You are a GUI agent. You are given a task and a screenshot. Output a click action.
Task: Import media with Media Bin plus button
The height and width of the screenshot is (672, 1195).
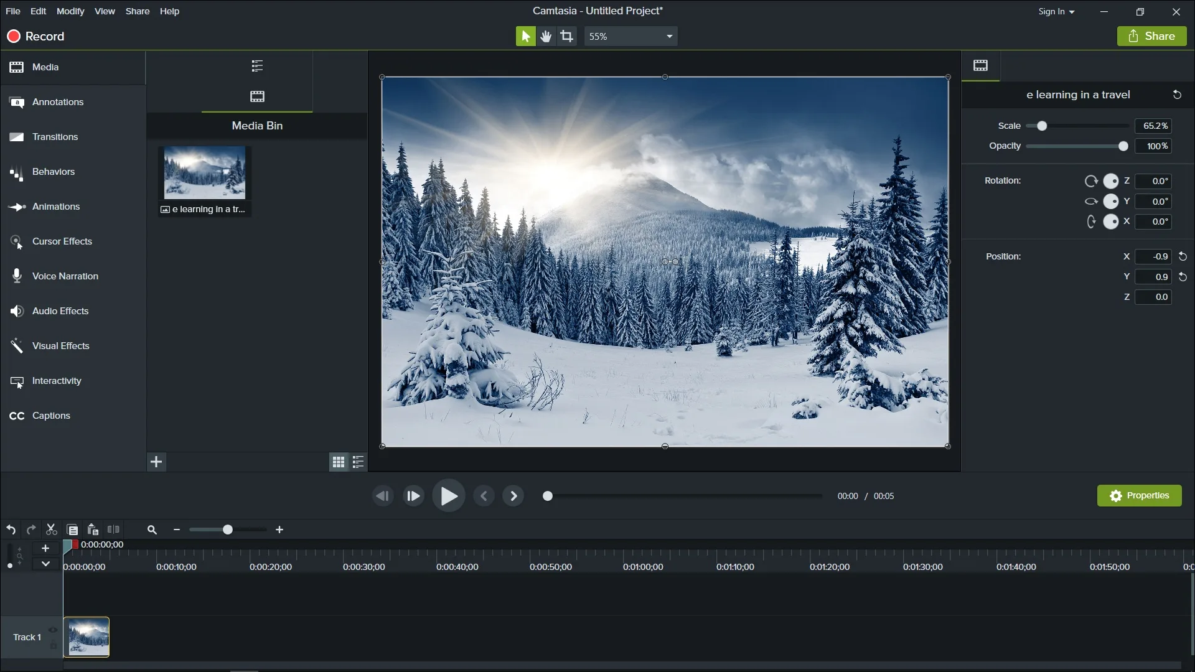click(x=157, y=462)
